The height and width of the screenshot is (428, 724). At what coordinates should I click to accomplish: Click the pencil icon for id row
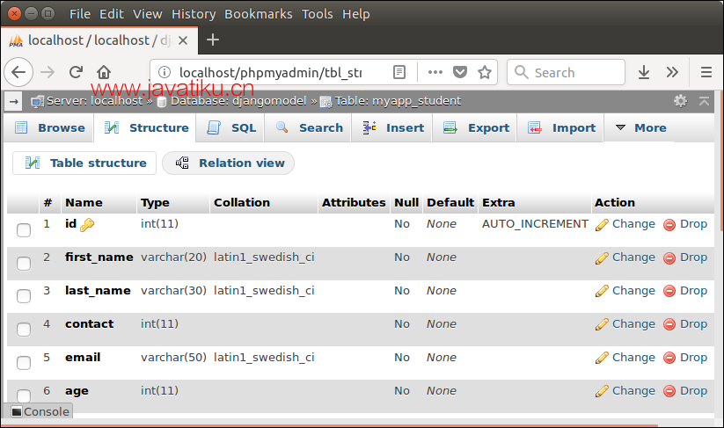coord(602,225)
